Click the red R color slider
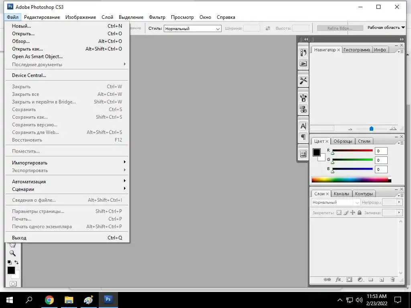 (352, 151)
